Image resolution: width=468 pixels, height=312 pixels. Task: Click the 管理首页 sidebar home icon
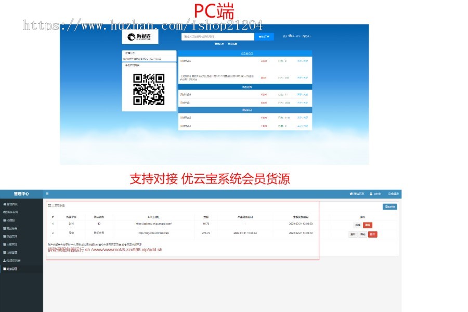(x=5, y=204)
